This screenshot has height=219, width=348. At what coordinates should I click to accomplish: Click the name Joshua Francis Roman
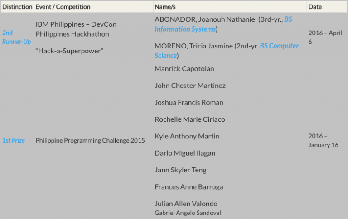189,102
